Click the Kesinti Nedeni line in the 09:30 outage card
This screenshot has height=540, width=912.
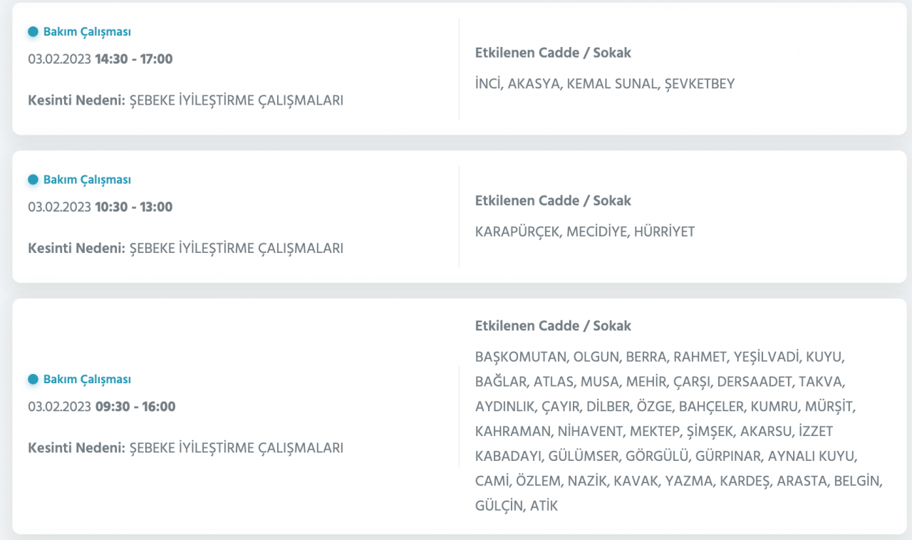185,448
